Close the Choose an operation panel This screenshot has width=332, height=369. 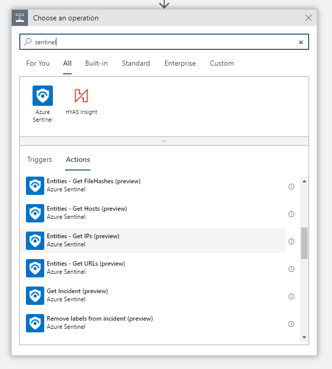tap(309, 18)
